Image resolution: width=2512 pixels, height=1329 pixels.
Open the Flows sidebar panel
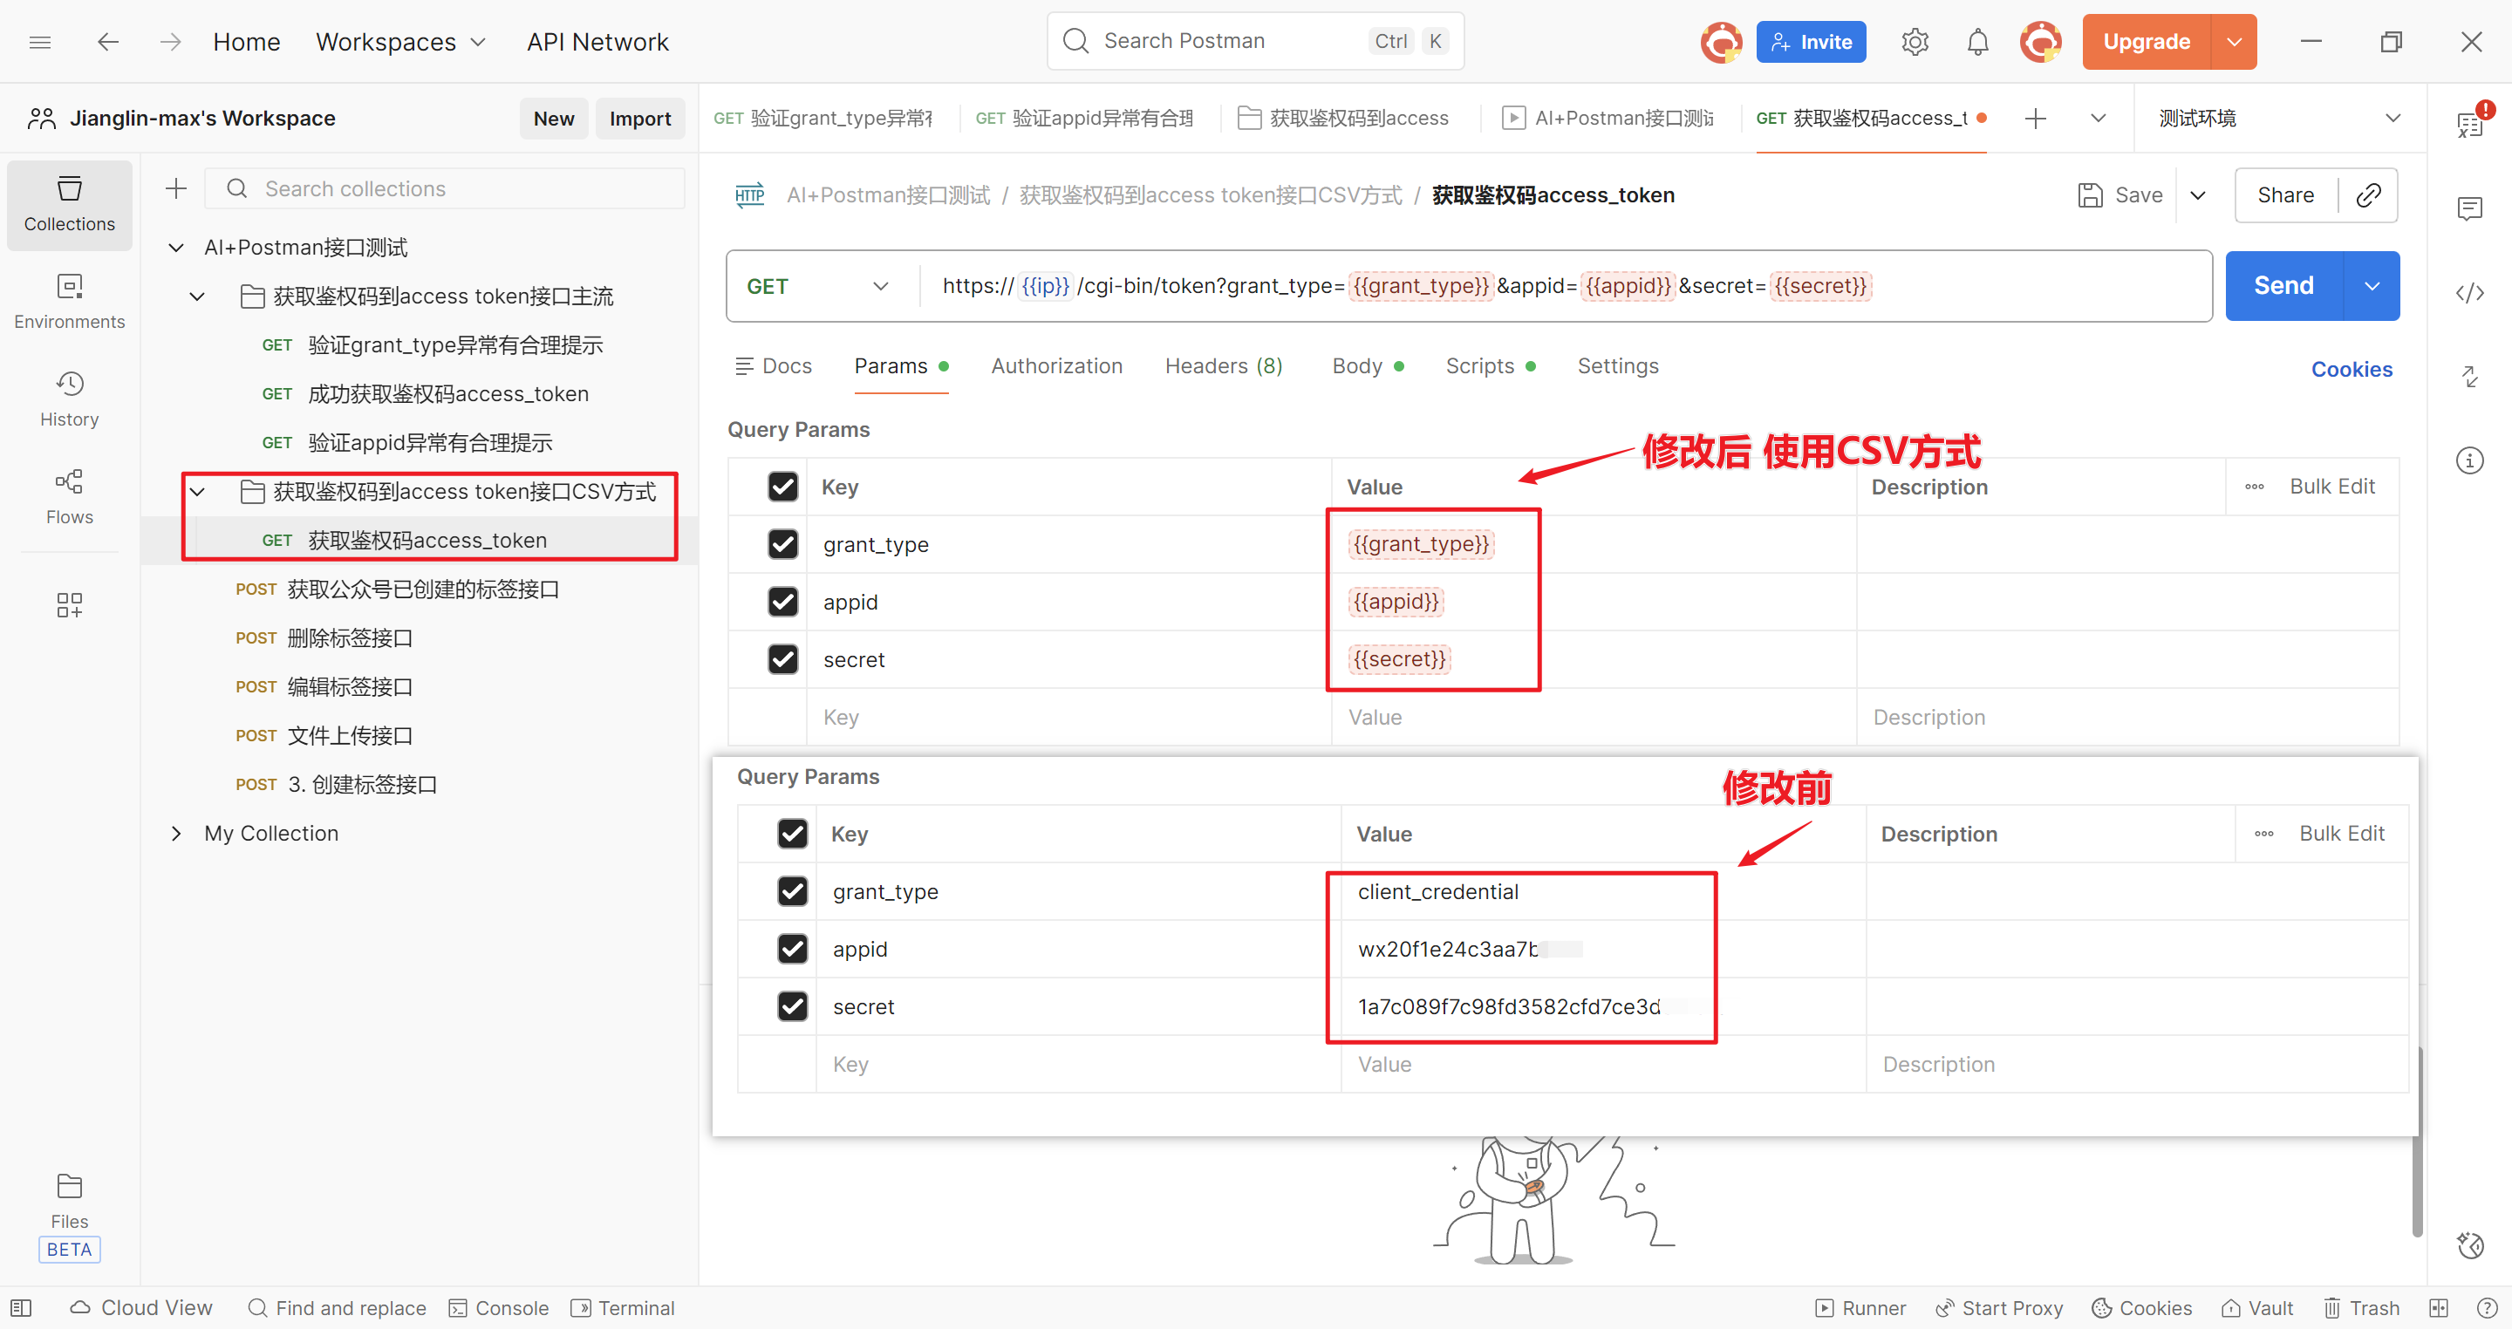[69, 497]
